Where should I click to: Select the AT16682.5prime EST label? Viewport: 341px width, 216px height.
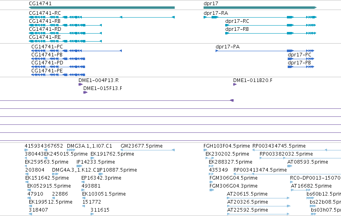tap(311, 186)
